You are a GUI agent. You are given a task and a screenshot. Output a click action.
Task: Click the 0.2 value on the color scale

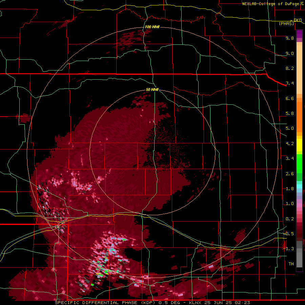290,219
